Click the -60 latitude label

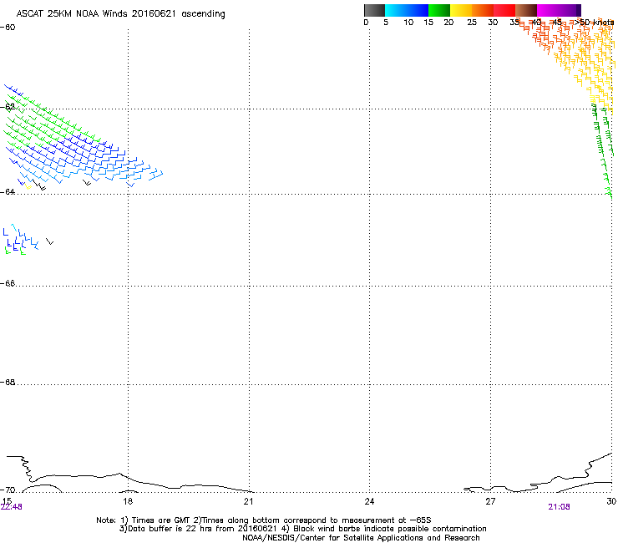(8, 28)
